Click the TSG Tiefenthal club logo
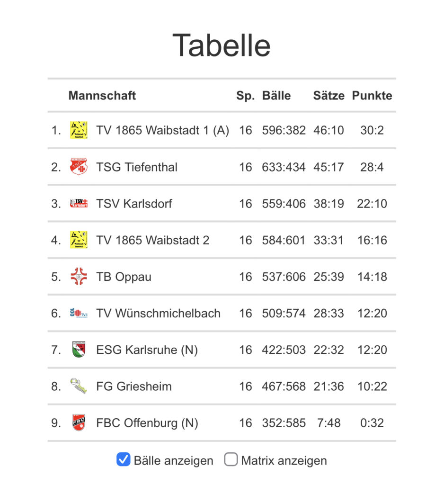Screen dimensions: 435x485 pyautogui.click(x=79, y=167)
